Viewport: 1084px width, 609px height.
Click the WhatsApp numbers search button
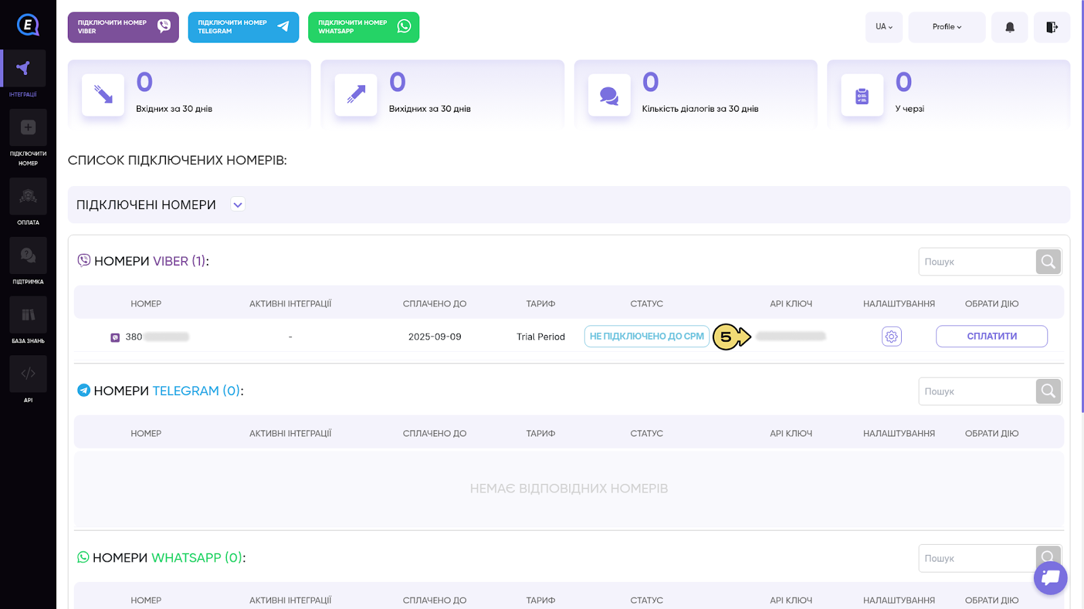tap(1048, 557)
